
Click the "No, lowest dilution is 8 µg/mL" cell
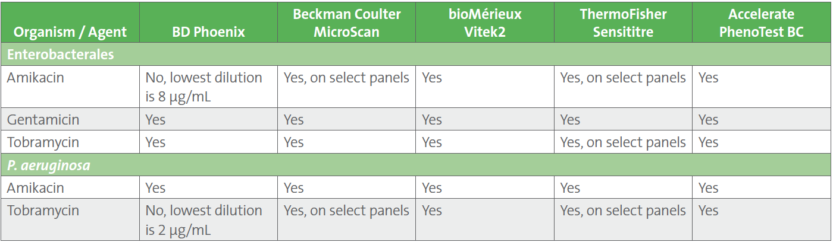[203, 86]
